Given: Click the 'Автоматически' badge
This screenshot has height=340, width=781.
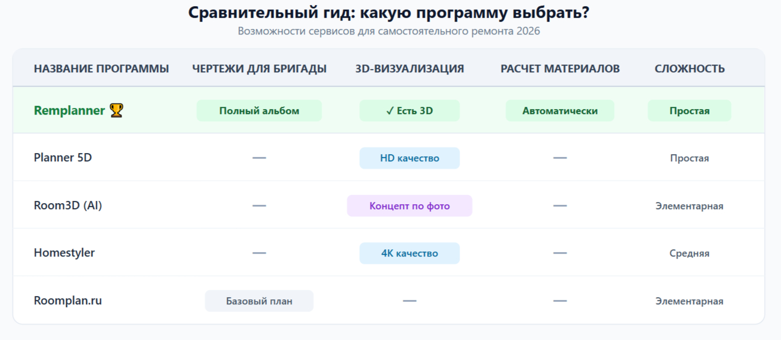Looking at the screenshot, I should pyautogui.click(x=560, y=111).
